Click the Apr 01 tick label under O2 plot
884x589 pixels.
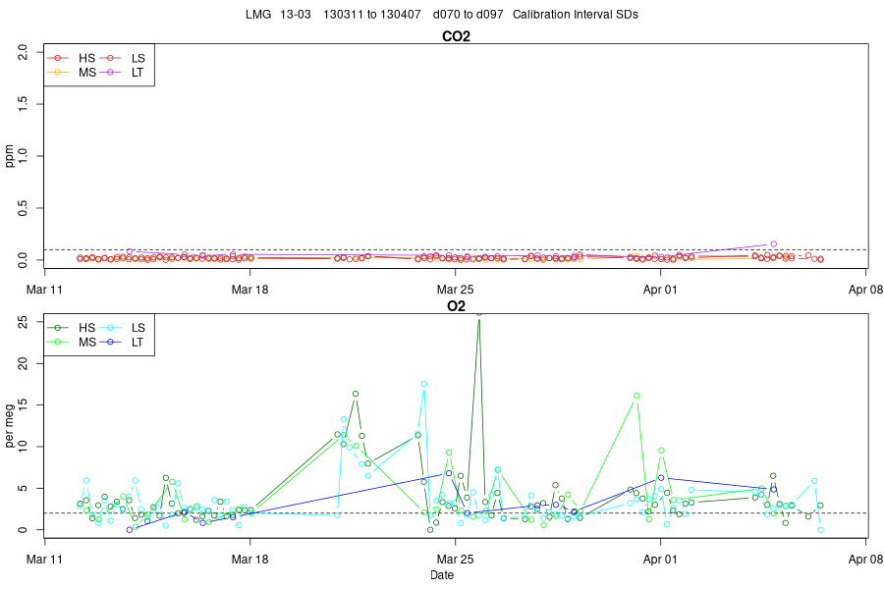click(660, 560)
